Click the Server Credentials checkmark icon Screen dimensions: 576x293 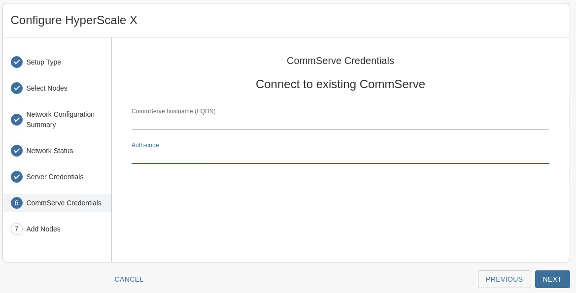pos(16,177)
